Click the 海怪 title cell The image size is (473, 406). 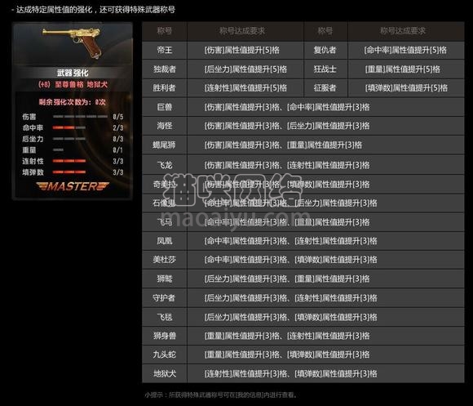(165, 126)
